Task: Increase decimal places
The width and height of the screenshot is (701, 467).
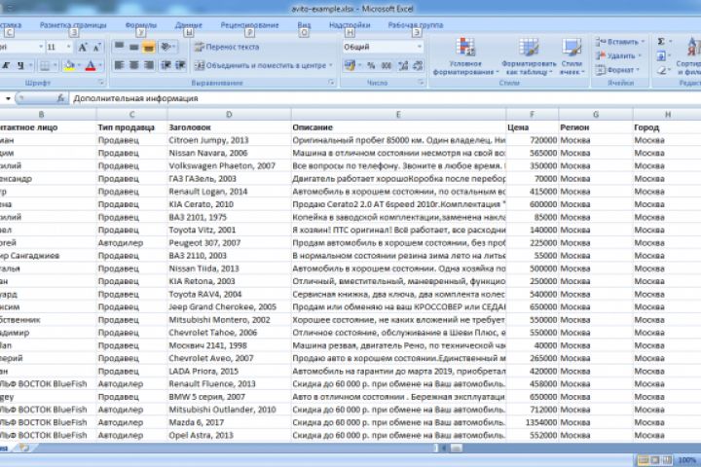Action: coord(403,66)
